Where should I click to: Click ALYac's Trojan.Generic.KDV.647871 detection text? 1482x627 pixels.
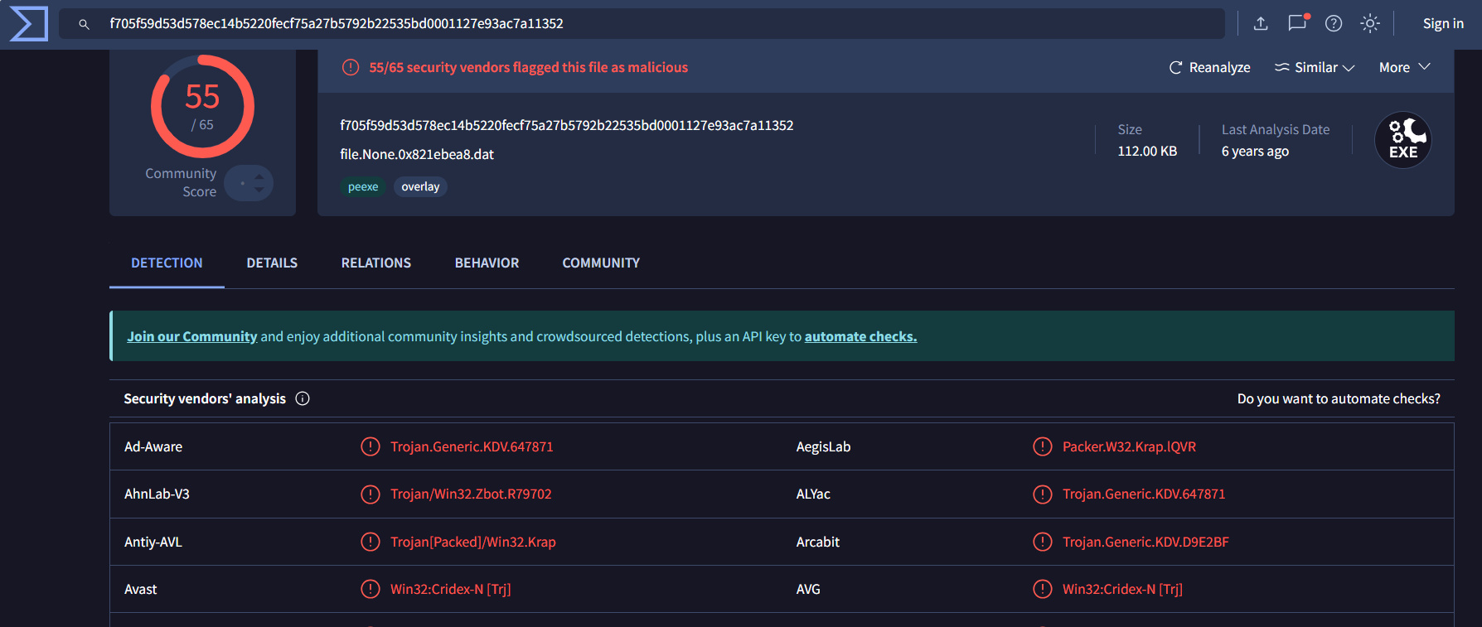coord(1144,494)
